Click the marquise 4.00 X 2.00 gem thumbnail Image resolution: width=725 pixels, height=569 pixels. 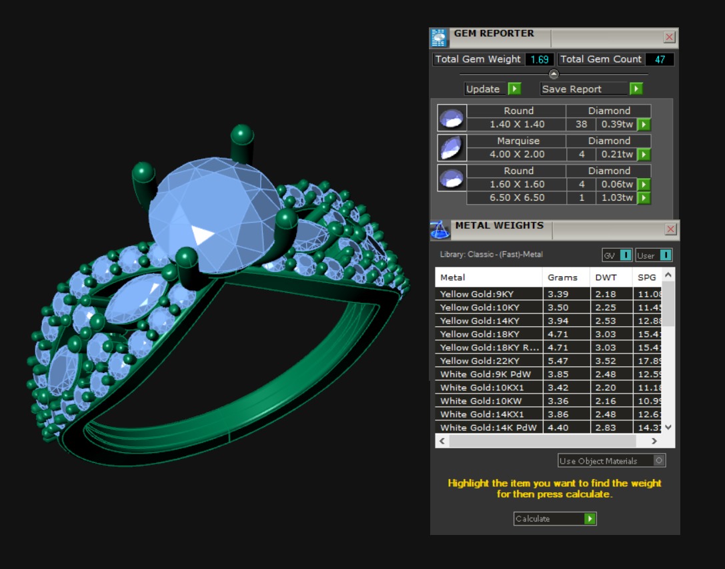(x=452, y=148)
